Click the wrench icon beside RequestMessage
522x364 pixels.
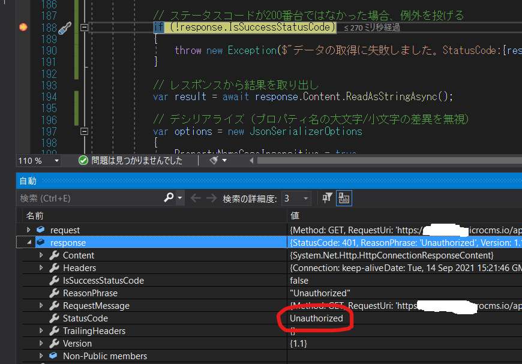pos(54,305)
